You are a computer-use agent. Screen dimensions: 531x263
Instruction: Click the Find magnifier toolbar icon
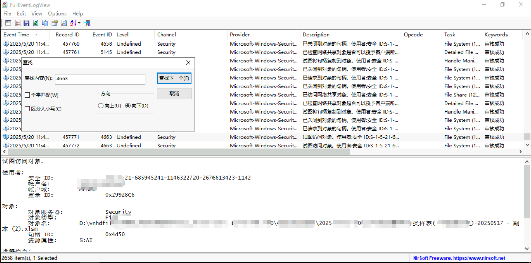64,23
